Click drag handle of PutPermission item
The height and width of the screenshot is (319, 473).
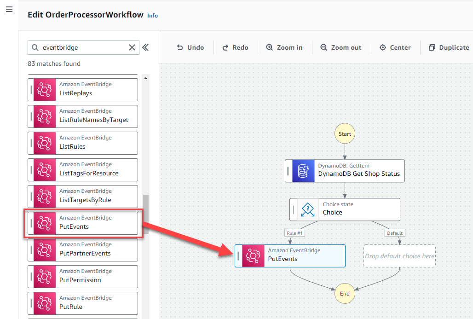(x=31, y=277)
